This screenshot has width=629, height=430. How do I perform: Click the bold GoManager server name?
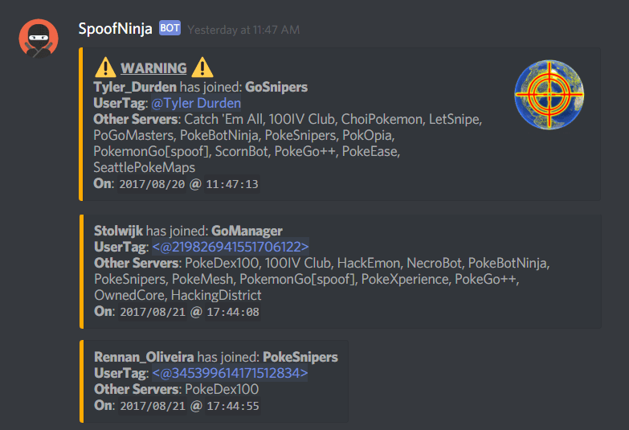tap(247, 231)
